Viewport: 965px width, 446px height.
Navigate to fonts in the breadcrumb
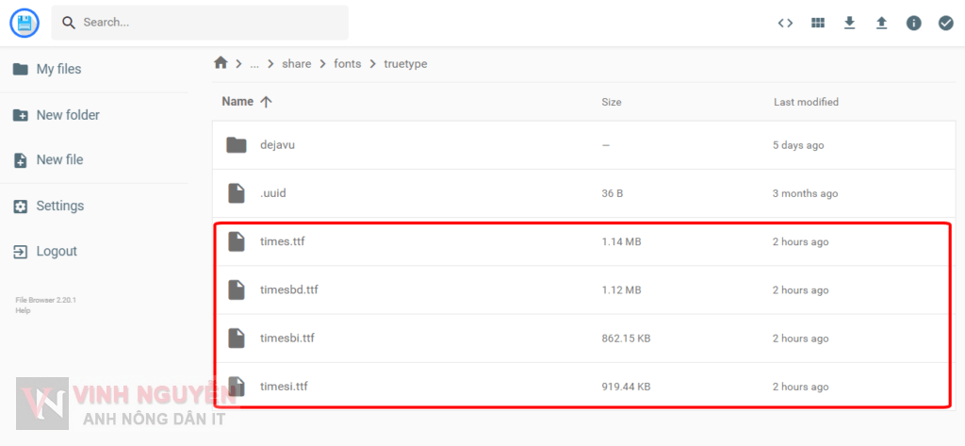347,63
